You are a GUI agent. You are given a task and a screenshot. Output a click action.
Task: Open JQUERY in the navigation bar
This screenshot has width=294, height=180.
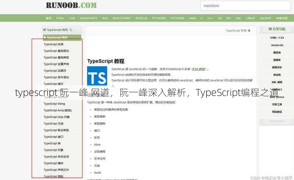coord(265,18)
